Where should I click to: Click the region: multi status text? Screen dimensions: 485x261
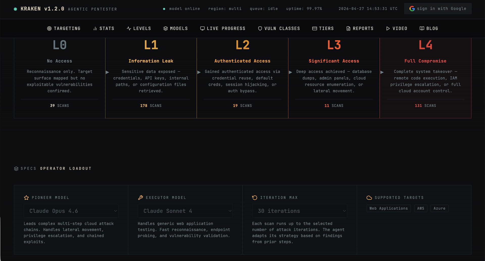point(225,9)
